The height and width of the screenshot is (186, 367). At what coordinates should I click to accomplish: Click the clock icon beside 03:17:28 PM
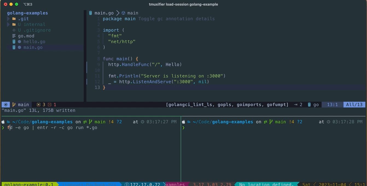click(328, 122)
